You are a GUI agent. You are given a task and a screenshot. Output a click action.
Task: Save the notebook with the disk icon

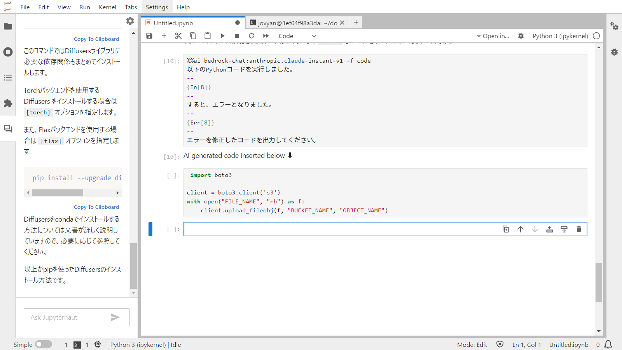point(149,36)
